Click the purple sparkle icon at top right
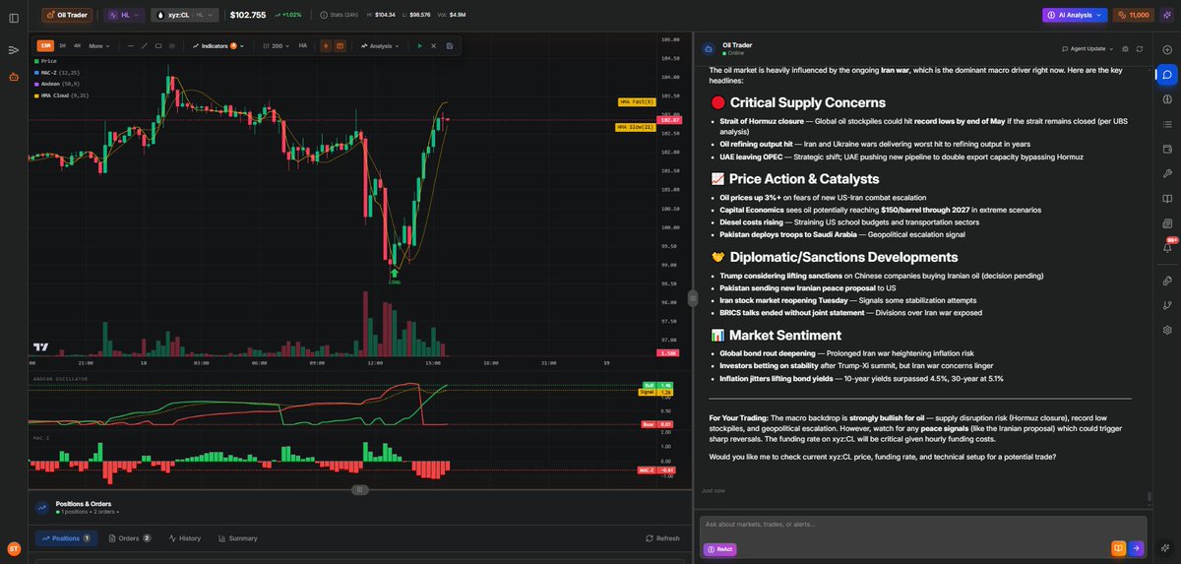1181x564 pixels. click(1166, 15)
